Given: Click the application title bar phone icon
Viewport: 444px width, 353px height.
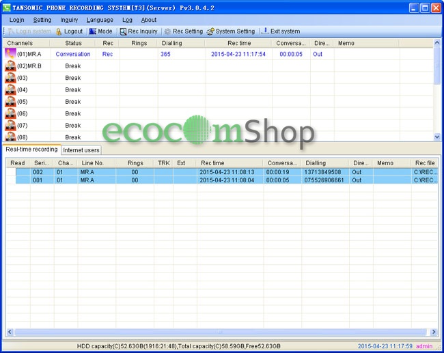Looking at the screenshot, I should [x=6, y=8].
